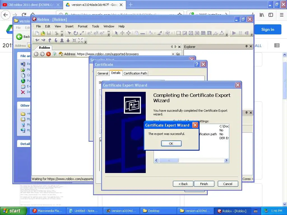
Task: Click the New document toolbar icon
Action: (37, 33)
